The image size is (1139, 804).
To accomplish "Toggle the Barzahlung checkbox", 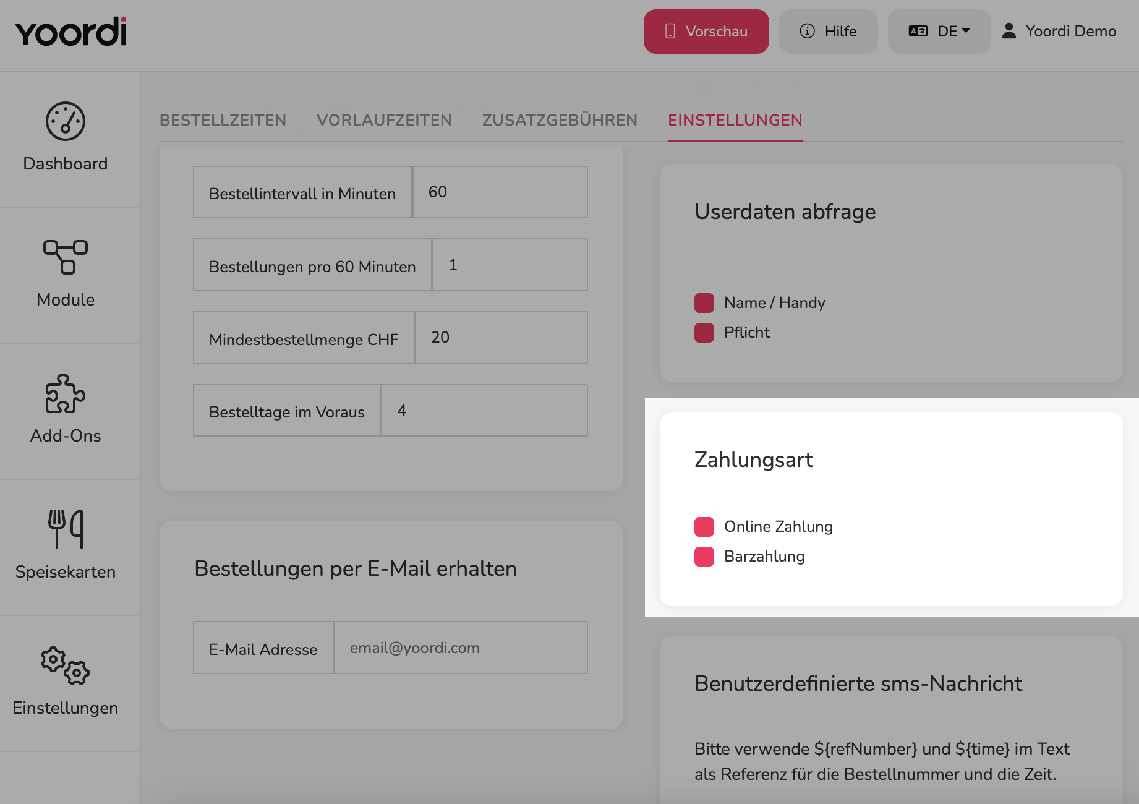I will pos(704,557).
